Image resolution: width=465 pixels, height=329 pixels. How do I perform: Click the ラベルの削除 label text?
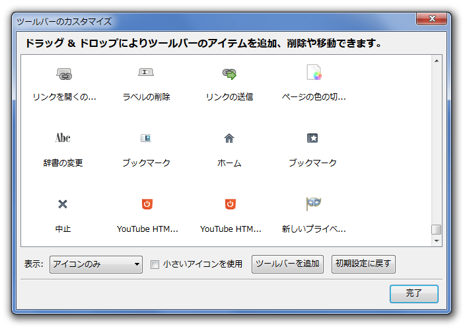click(x=146, y=97)
